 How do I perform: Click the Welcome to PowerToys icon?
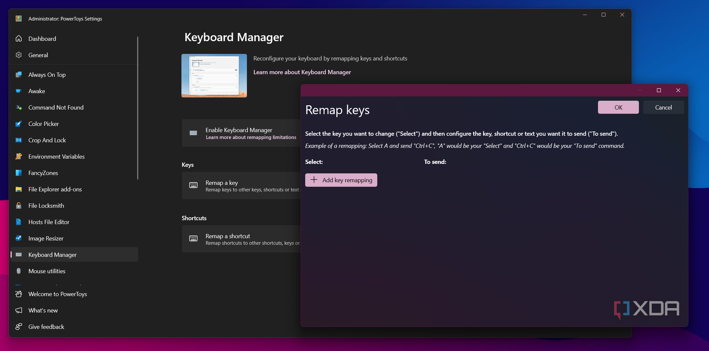(x=19, y=294)
